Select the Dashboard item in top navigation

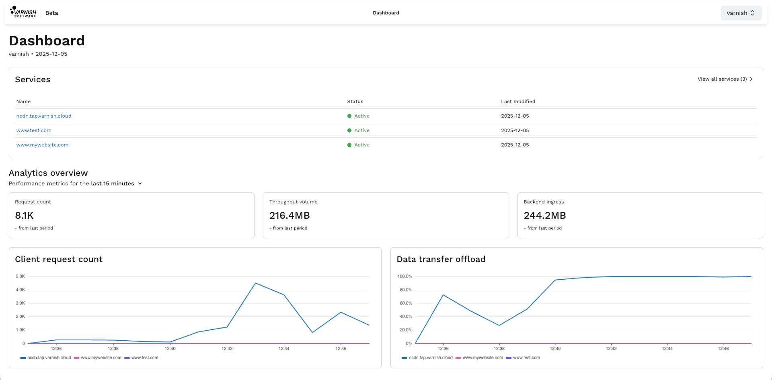[386, 13]
